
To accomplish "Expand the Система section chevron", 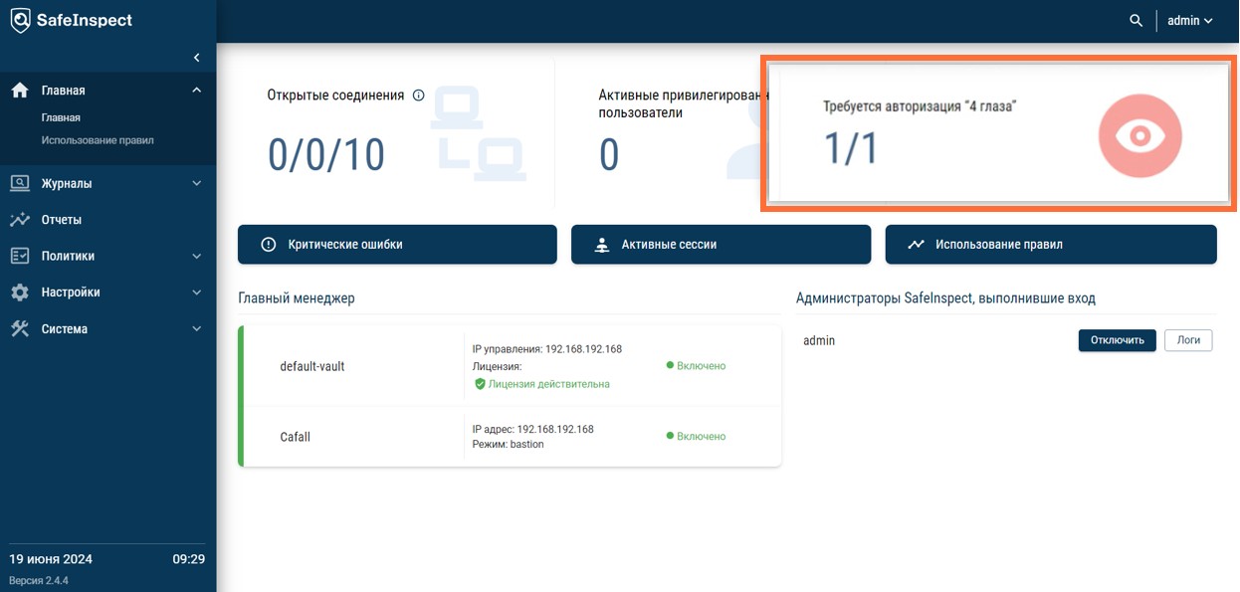I will pyautogui.click(x=196, y=329).
